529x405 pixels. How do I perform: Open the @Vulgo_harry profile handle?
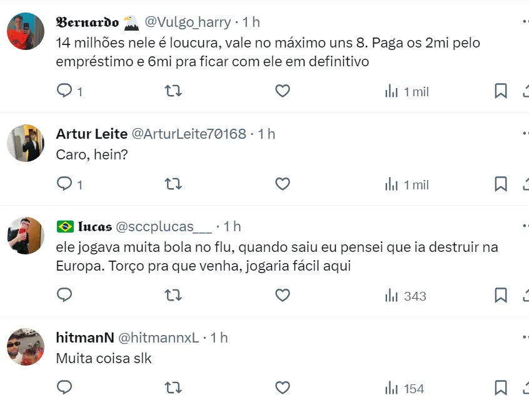(188, 22)
